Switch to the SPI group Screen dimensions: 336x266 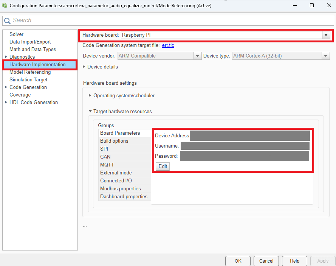(x=104, y=149)
